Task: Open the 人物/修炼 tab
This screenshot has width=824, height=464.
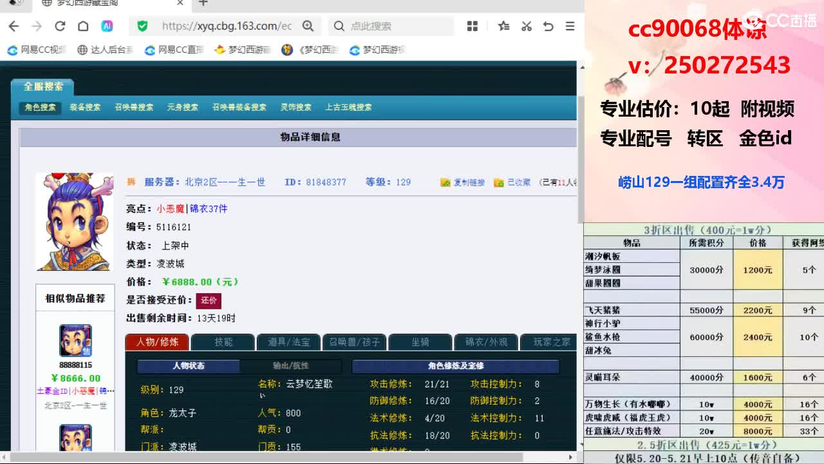Action: point(157,342)
